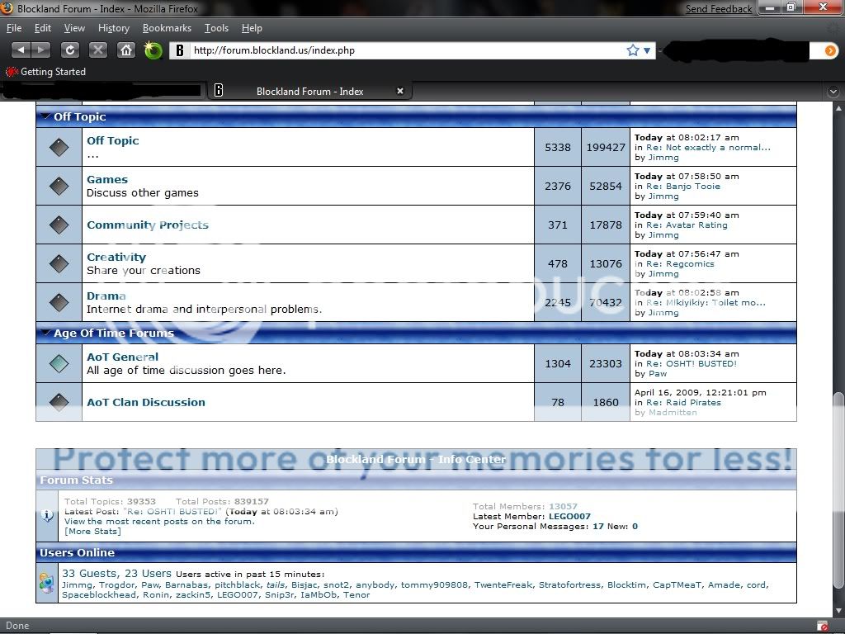
Task: Open the Getting Started bookmark
Action: click(x=46, y=72)
